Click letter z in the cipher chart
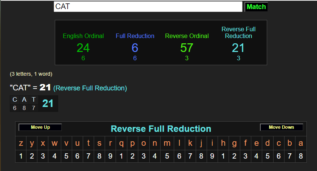 [x=21, y=143]
